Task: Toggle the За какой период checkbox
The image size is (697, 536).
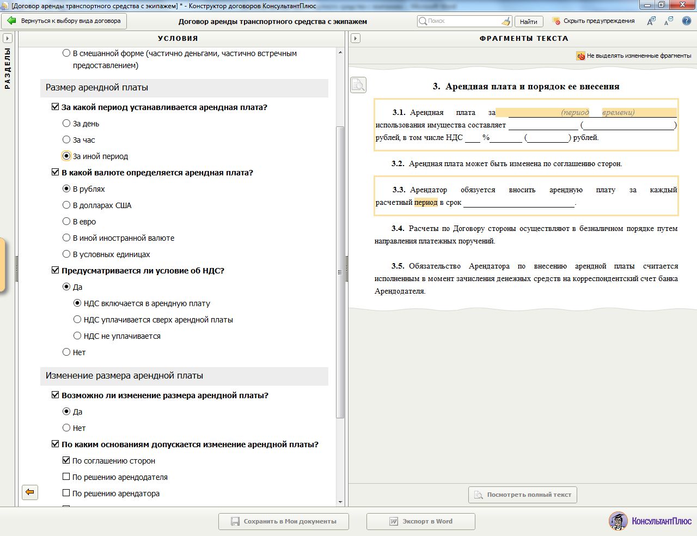Action: point(55,107)
